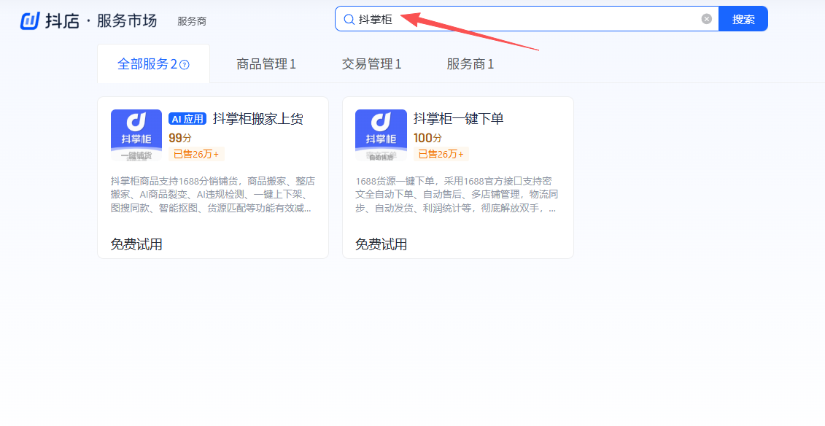Click the search magnifier icon
This screenshot has height=426, width=825.
(349, 20)
